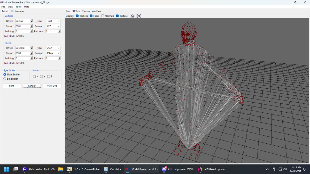Open File Explorer from the taskbar
This screenshot has height=174, width=310.
coord(61,169)
